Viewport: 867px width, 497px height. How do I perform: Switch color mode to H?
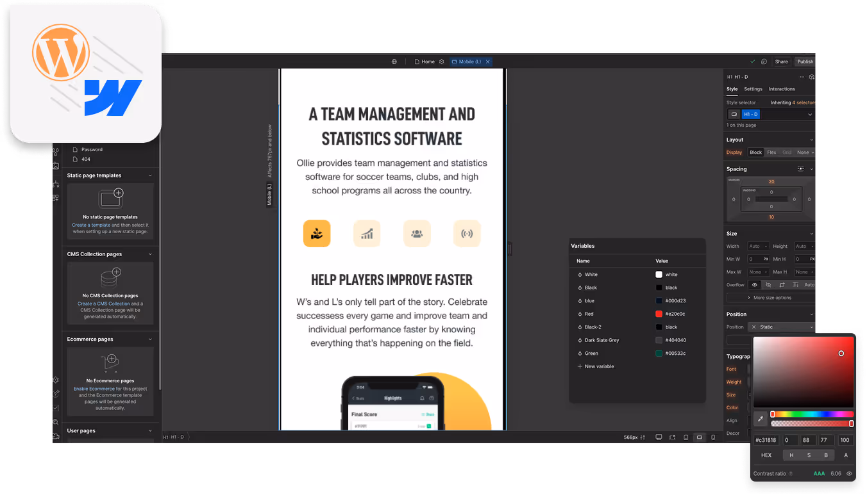(x=791, y=455)
